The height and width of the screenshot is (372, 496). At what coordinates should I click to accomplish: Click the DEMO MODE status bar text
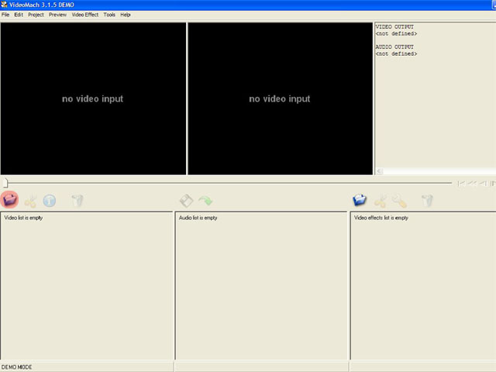pyautogui.click(x=17, y=367)
